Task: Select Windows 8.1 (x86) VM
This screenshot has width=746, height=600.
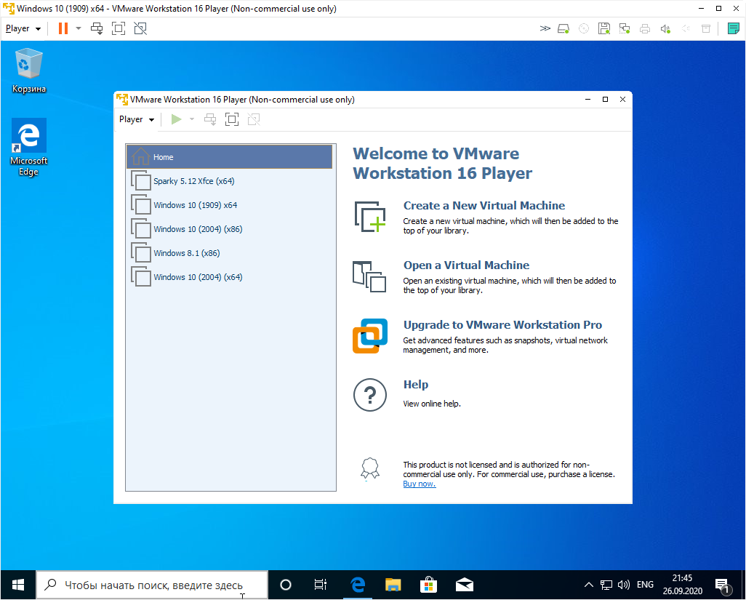Action: [229, 253]
